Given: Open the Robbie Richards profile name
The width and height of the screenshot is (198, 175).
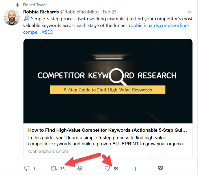Looking at the screenshot, I should point(41,12).
